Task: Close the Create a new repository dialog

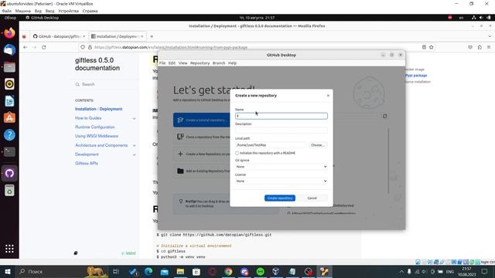Action: 328,96
